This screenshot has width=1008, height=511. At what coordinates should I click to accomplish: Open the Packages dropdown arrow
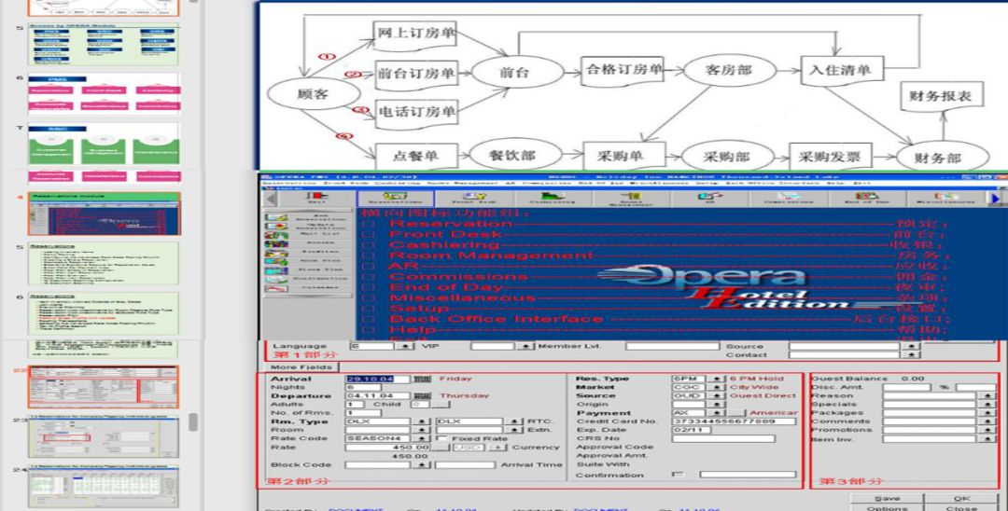987,413
